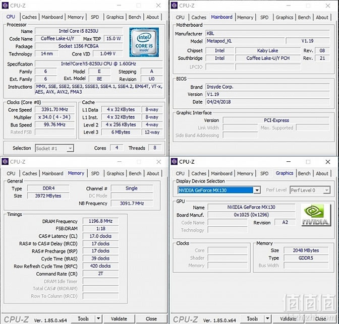Click Level 3 cache value 6 MBytes
The width and height of the screenshot is (339, 324).
(121, 132)
